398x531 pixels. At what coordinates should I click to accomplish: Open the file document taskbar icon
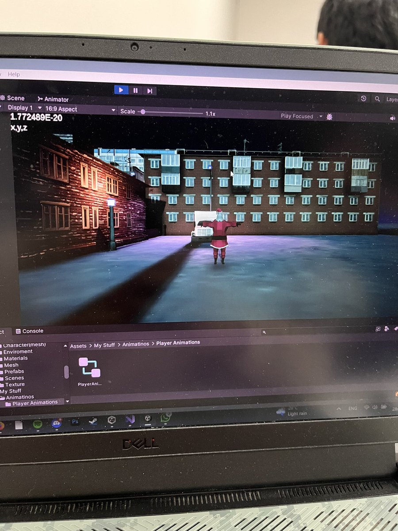coord(19,425)
